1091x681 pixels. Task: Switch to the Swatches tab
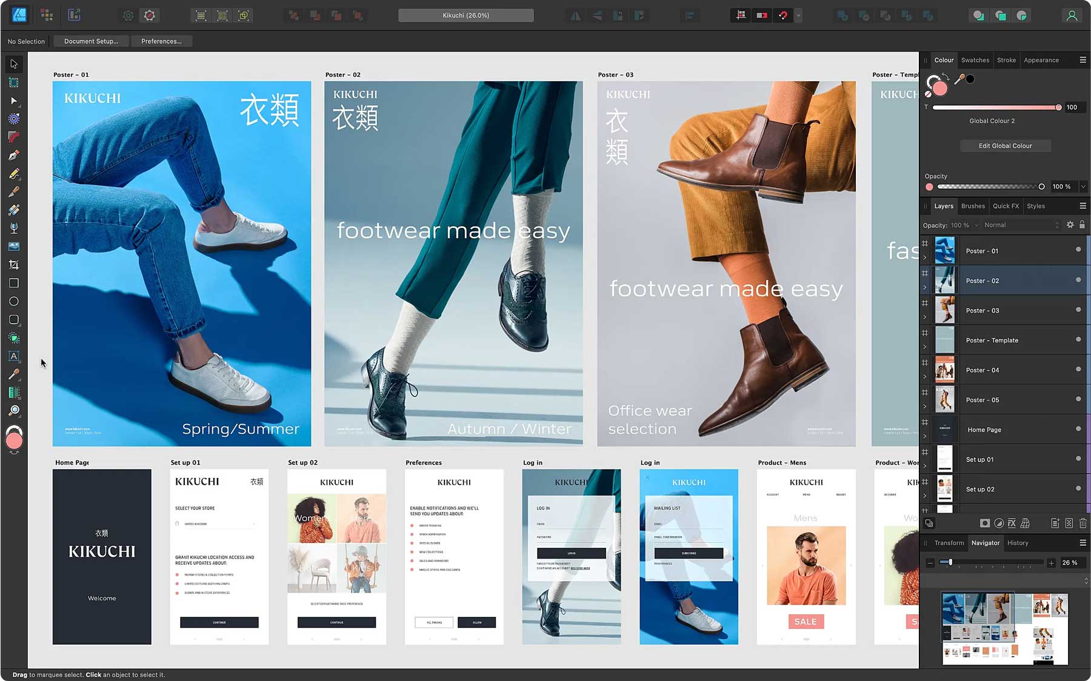(x=975, y=60)
